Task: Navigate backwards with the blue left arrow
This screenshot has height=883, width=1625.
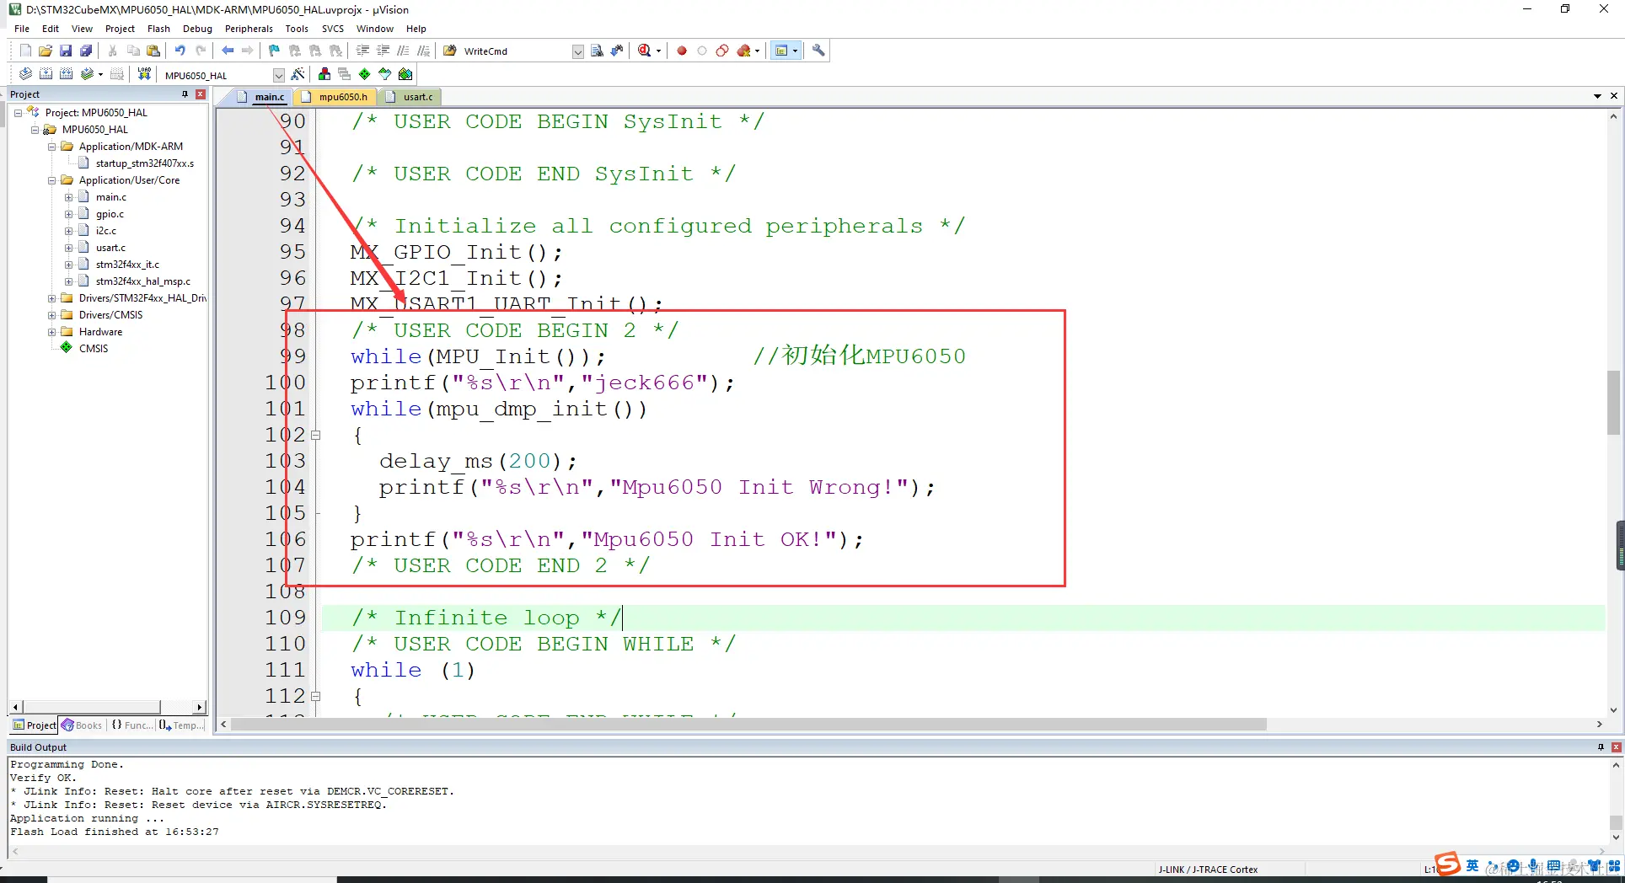Action: pos(228,51)
